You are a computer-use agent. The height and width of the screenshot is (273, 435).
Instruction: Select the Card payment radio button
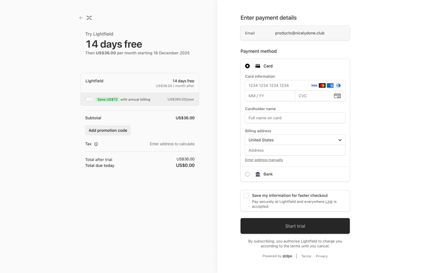point(247,66)
